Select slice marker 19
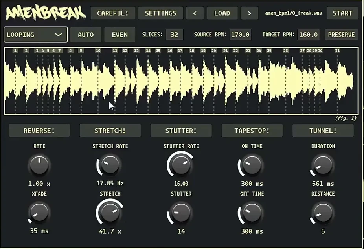The image size is (364, 249). (203, 51)
